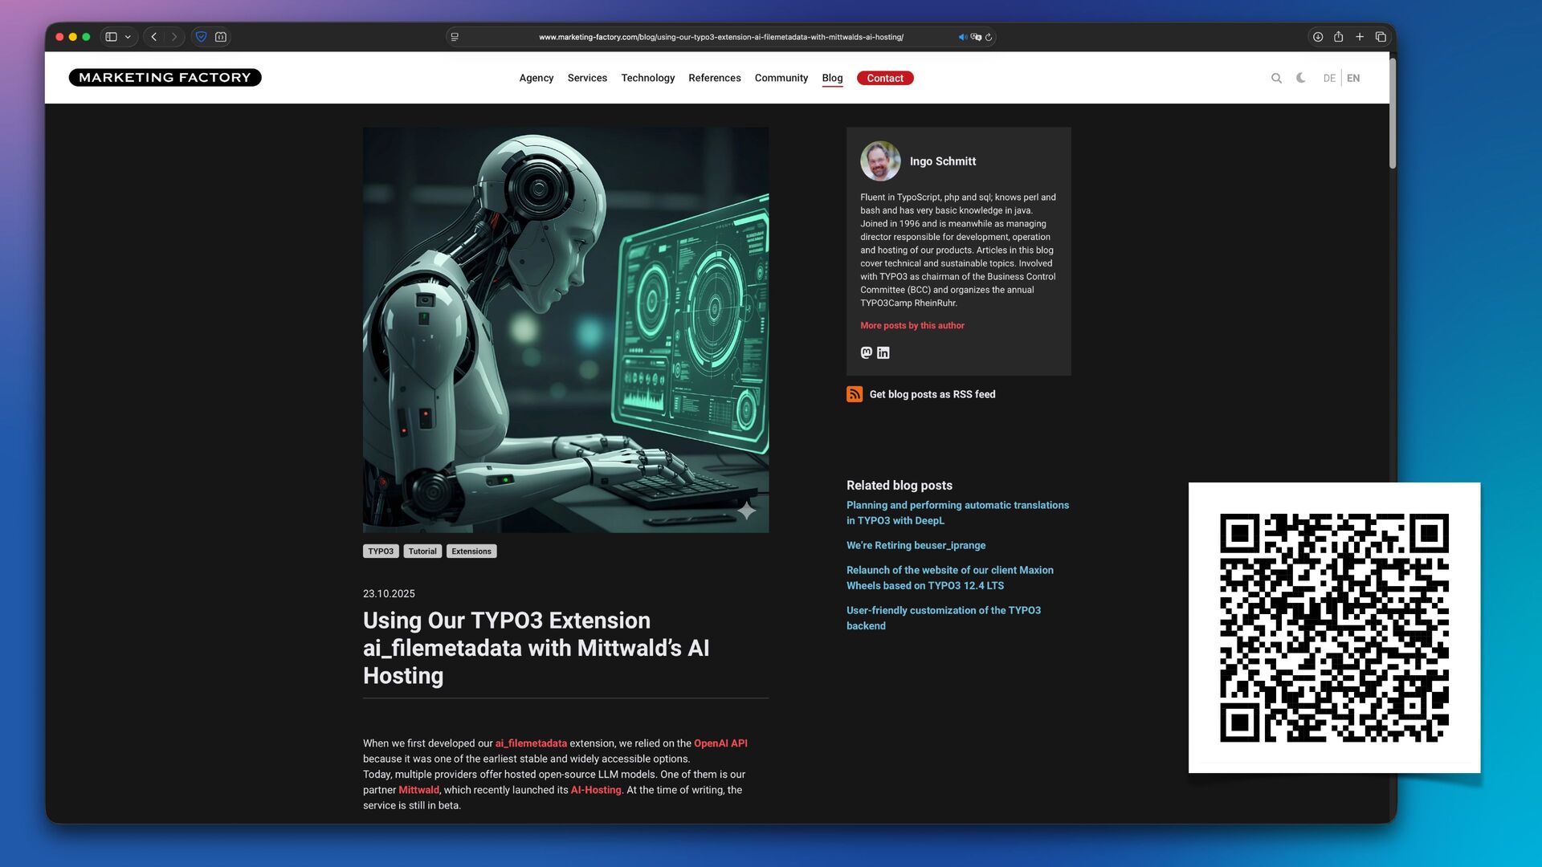The height and width of the screenshot is (867, 1542).
Task: Reload the page with the refresh icon
Action: click(989, 37)
